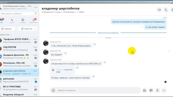This screenshot has height=97, width=173.
Task: Open the Владимир Звёздный chat
Action: (19, 95)
